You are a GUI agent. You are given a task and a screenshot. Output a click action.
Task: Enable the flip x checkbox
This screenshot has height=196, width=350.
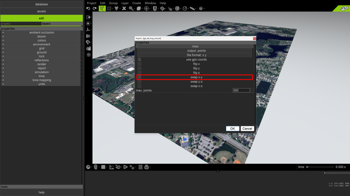point(139,64)
